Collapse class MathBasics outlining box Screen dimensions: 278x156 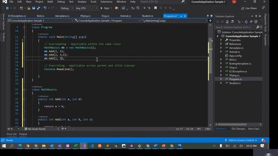pyautogui.click(x=24, y=90)
